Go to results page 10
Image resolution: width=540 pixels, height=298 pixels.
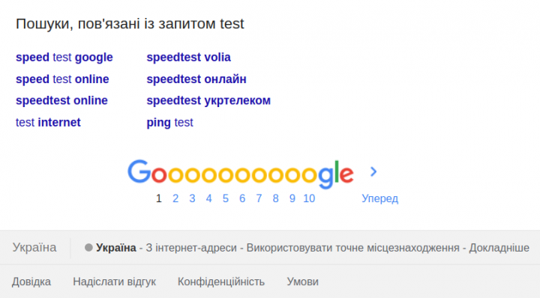(309, 198)
